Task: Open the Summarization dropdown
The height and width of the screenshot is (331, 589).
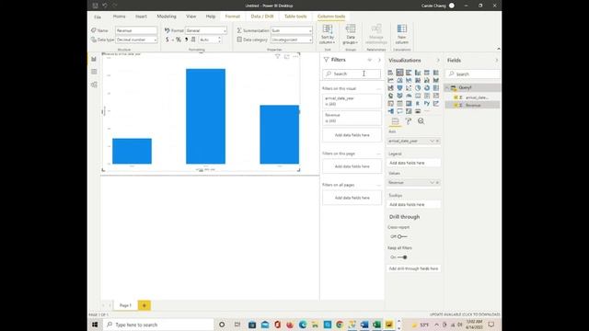Action: click(x=292, y=30)
